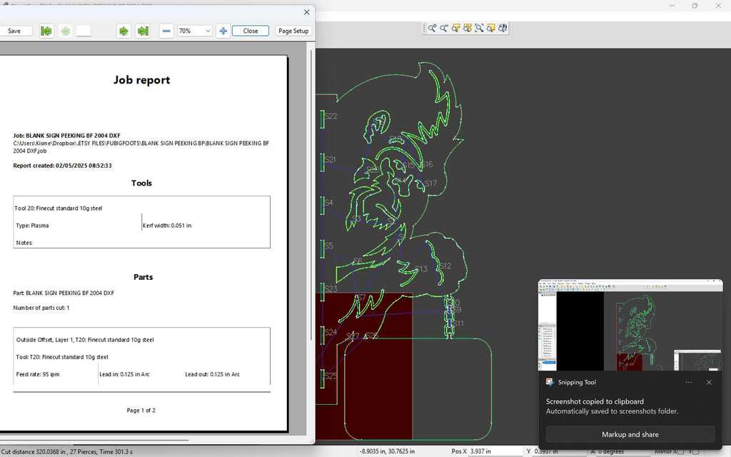Go to the first page of the report
The image size is (731, 457).
pyautogui.click(x=46, y=31)
